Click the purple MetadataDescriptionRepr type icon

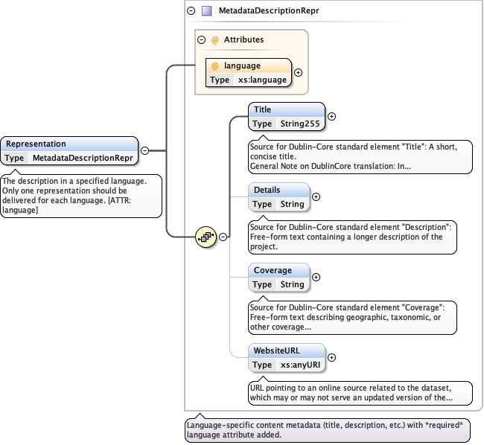pyautogui.click(x=206, y=11)
